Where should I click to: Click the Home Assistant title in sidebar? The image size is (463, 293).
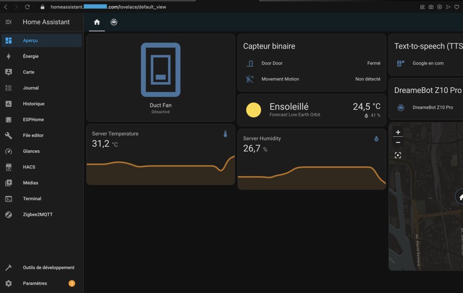click(46, 22)
